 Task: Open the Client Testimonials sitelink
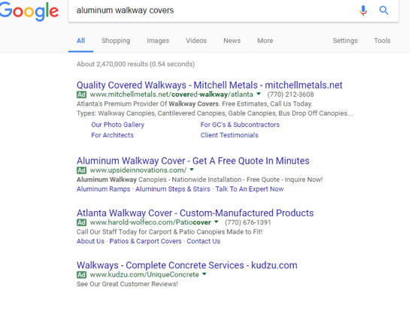coord(229,135)
